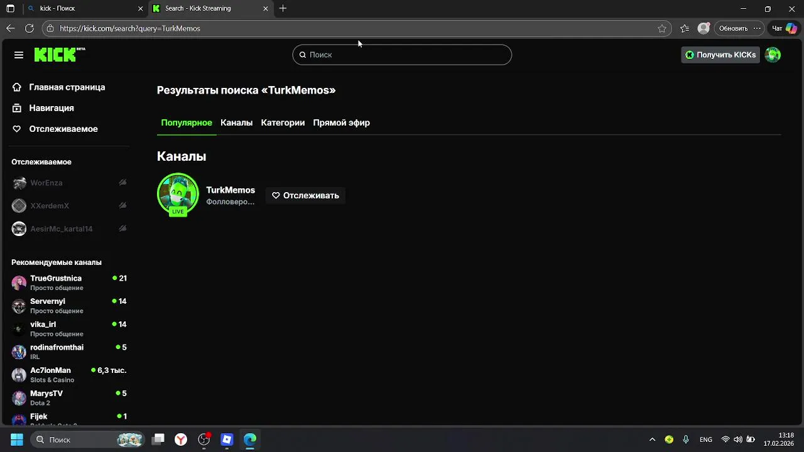Open Yandex browser from the taskbar
804x452 pixels.
[x=181, y=439]
